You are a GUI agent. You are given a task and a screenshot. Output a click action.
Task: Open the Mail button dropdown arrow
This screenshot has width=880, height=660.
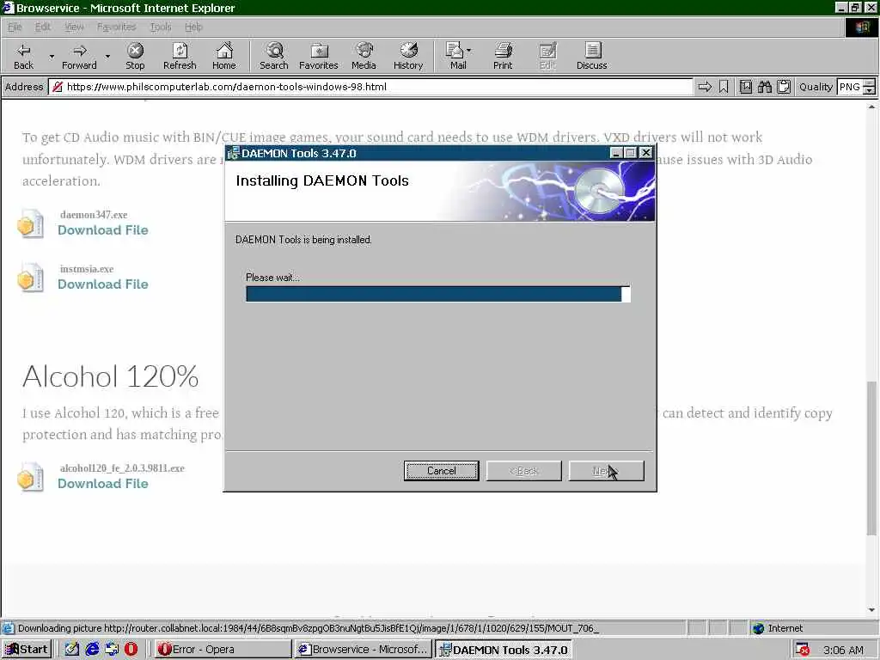[x=468, y=51]
